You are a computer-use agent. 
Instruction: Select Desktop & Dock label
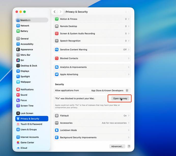(x=29, y=66)
